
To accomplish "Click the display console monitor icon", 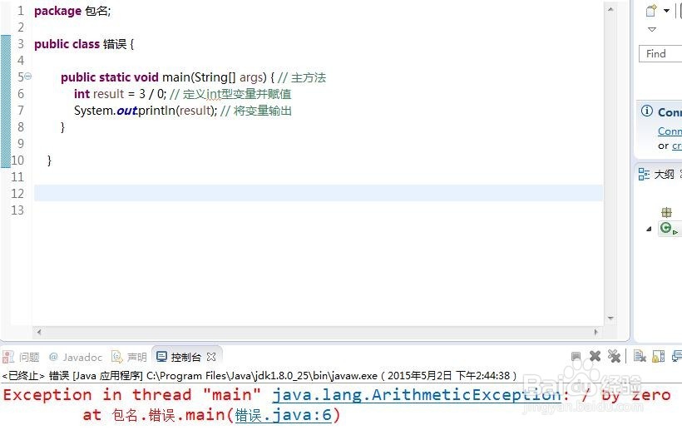I will click(x=677, y=357).
